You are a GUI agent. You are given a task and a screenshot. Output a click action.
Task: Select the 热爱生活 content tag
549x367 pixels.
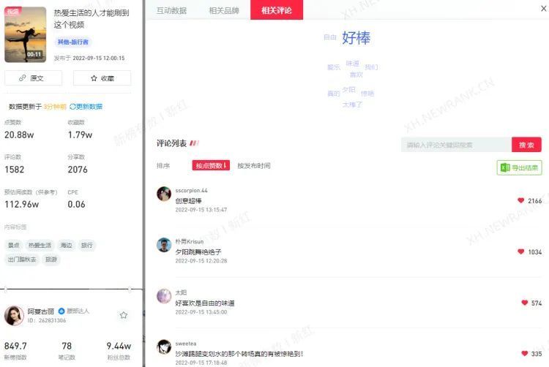click(40, 246)
